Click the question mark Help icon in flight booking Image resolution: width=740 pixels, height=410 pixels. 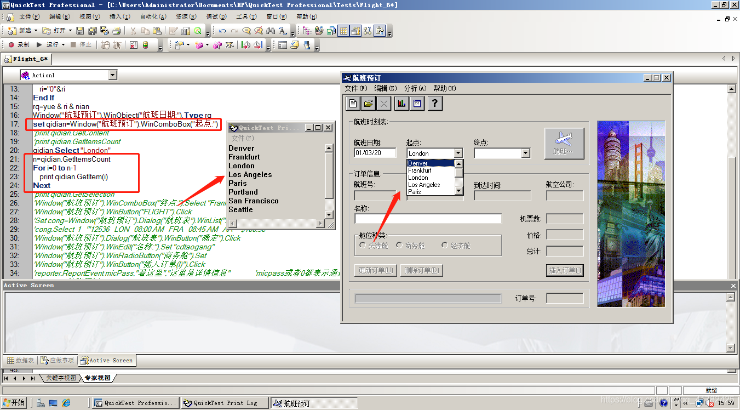click(x=435, y=103)
